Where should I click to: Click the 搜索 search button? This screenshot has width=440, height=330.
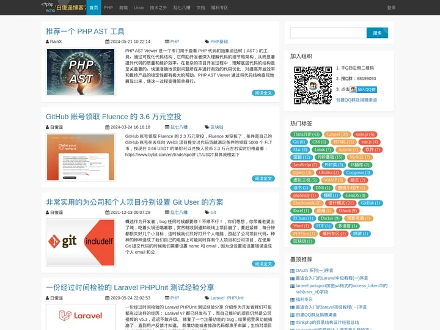pyautogui.click(x=377, y=33)
